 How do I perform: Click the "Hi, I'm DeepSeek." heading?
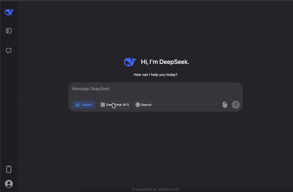[x=165, y=62]
